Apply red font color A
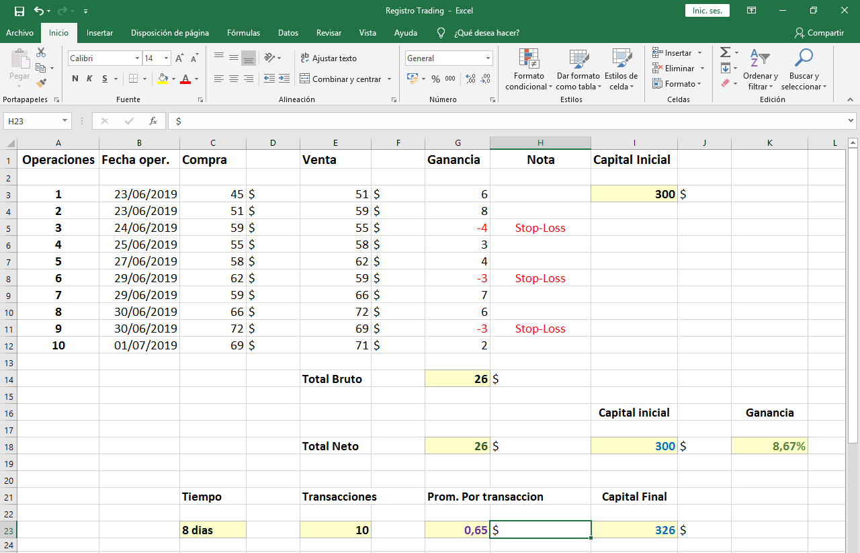Image resolution: width=860 pixels, height=553 pixels. pyautogui.click(x=185, y=79)
